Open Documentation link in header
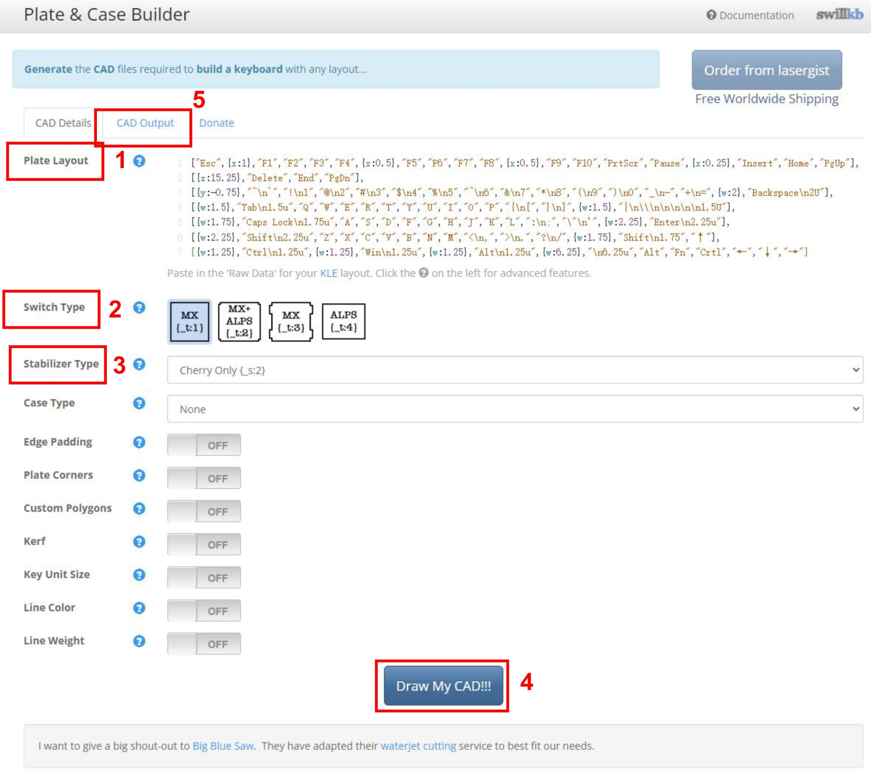This screenshot has height=774, width=871. coord(750,15)
